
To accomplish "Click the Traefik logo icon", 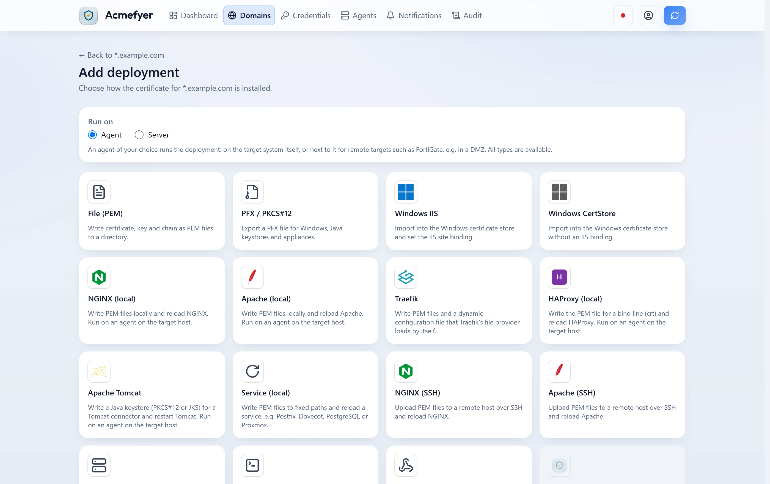I will pyautogui.click(x=406, y=277).
